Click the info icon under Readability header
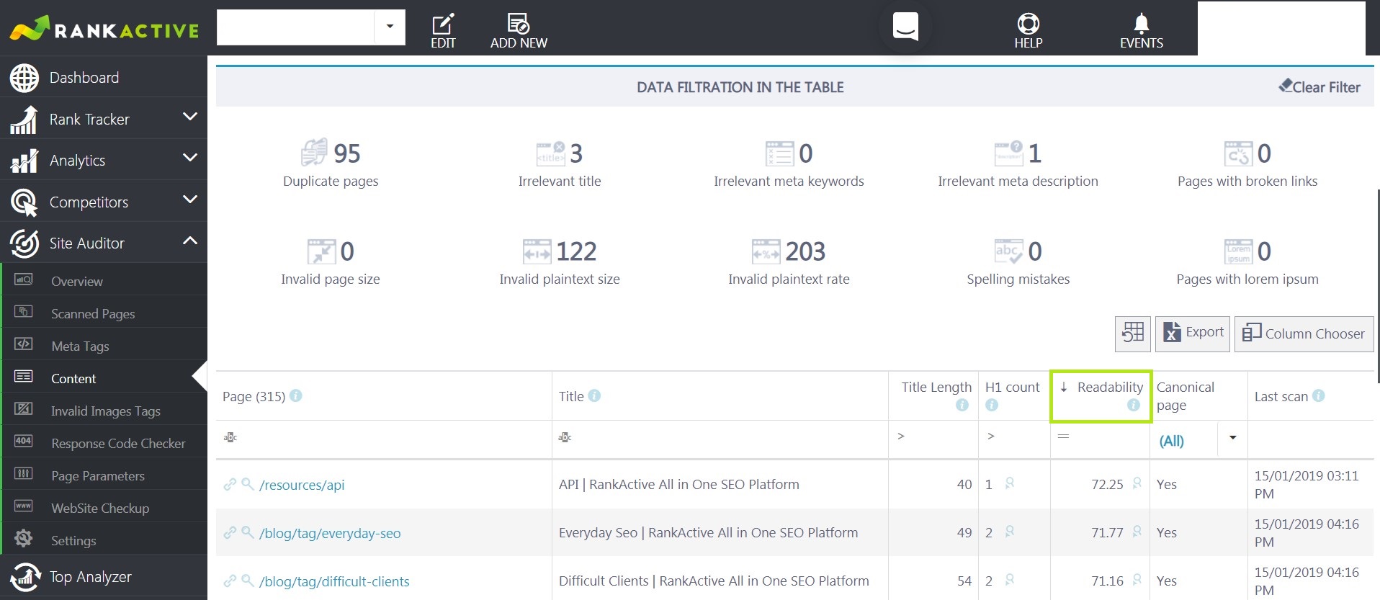This screenshot has width=1380, height=600. click(x=1134, y=405)
